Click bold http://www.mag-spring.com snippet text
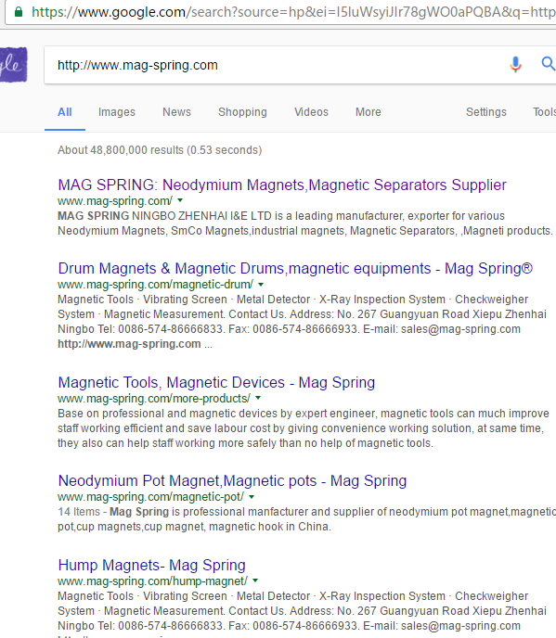The height and width of the screenshot is (638, 556). (x=129, y=344)
